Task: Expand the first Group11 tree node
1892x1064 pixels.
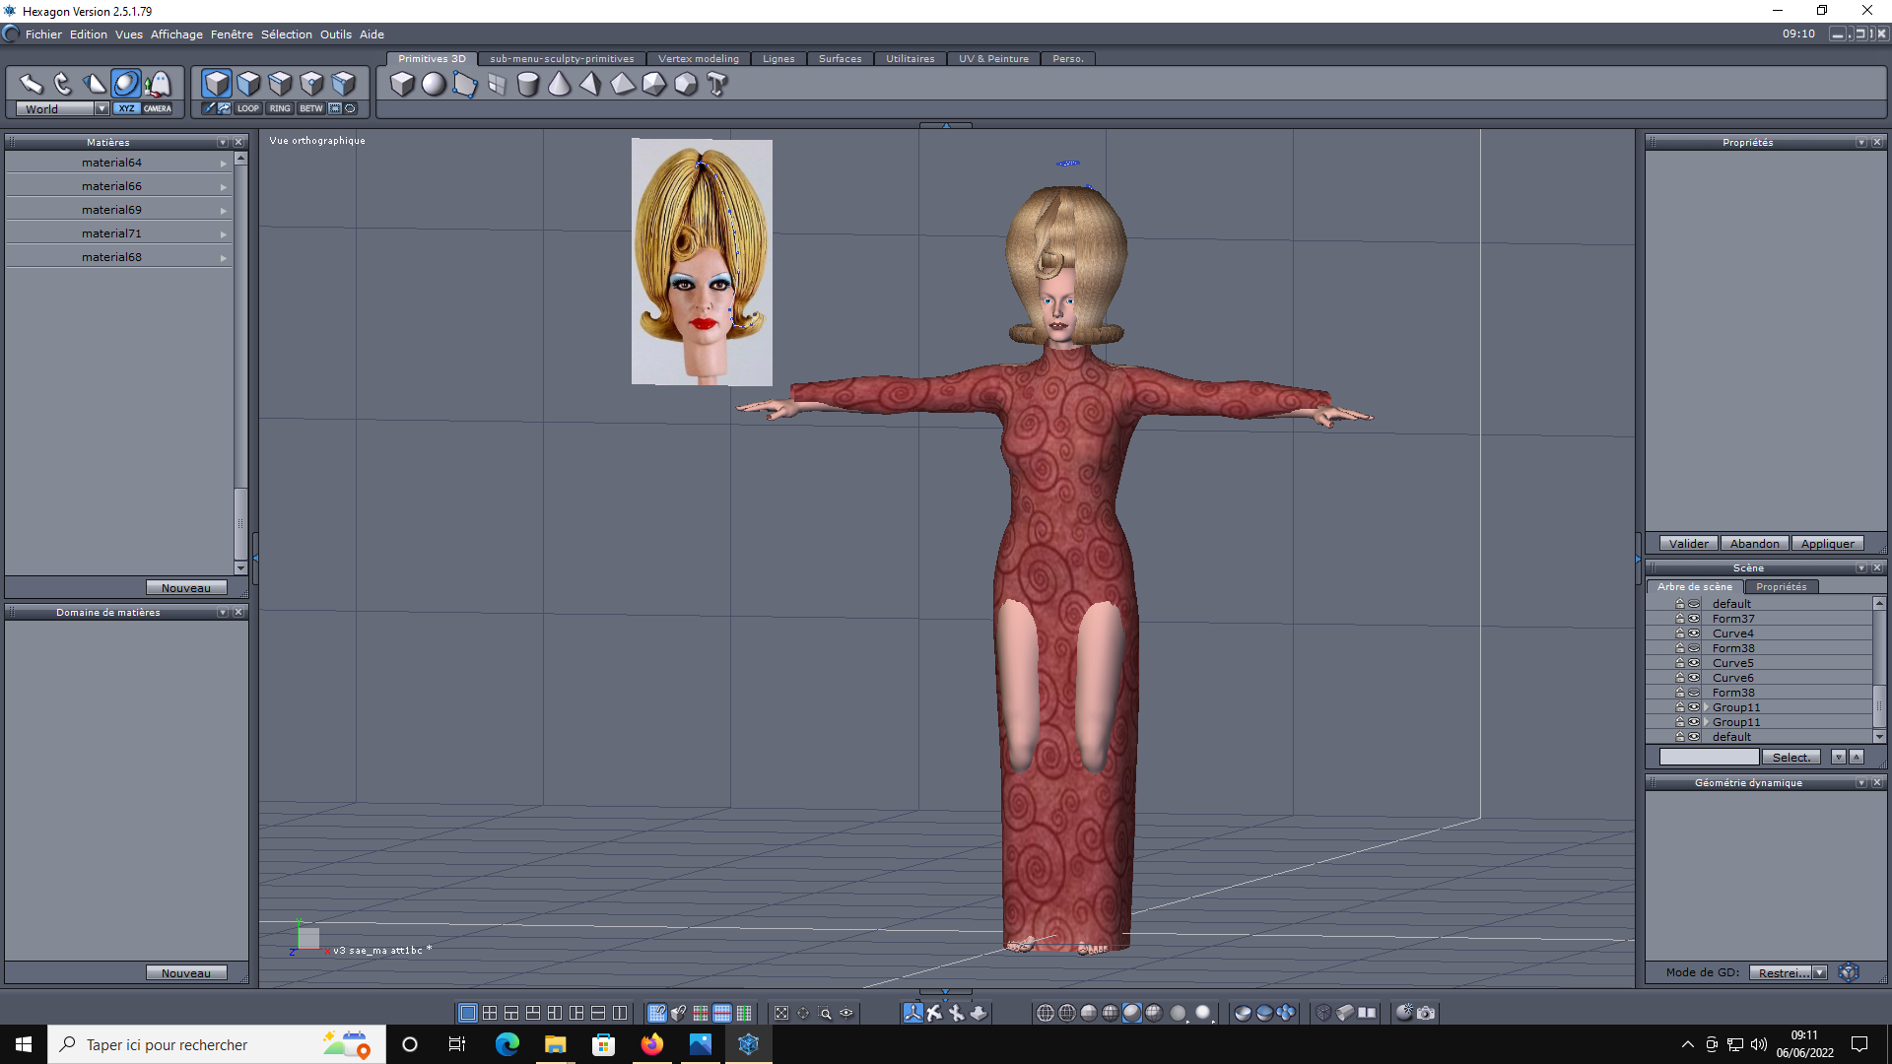Action: 1707,707
